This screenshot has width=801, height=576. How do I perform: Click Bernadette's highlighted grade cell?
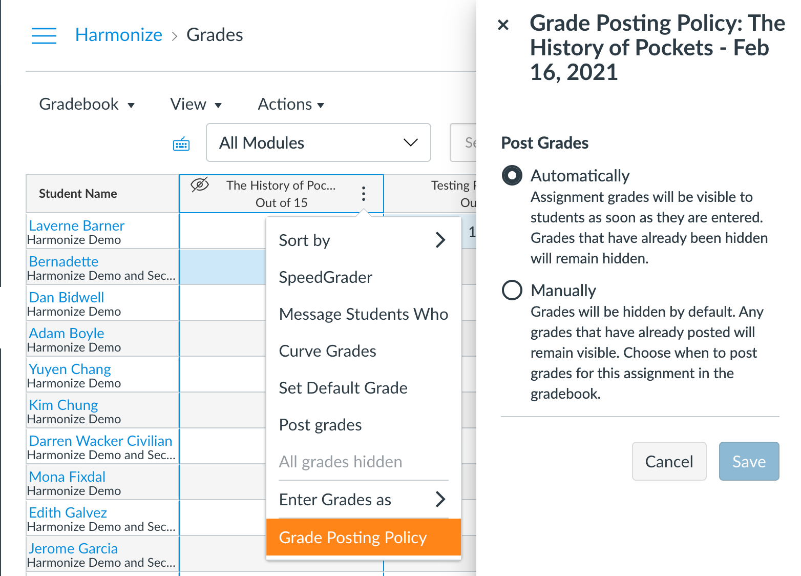click(223, 267)
